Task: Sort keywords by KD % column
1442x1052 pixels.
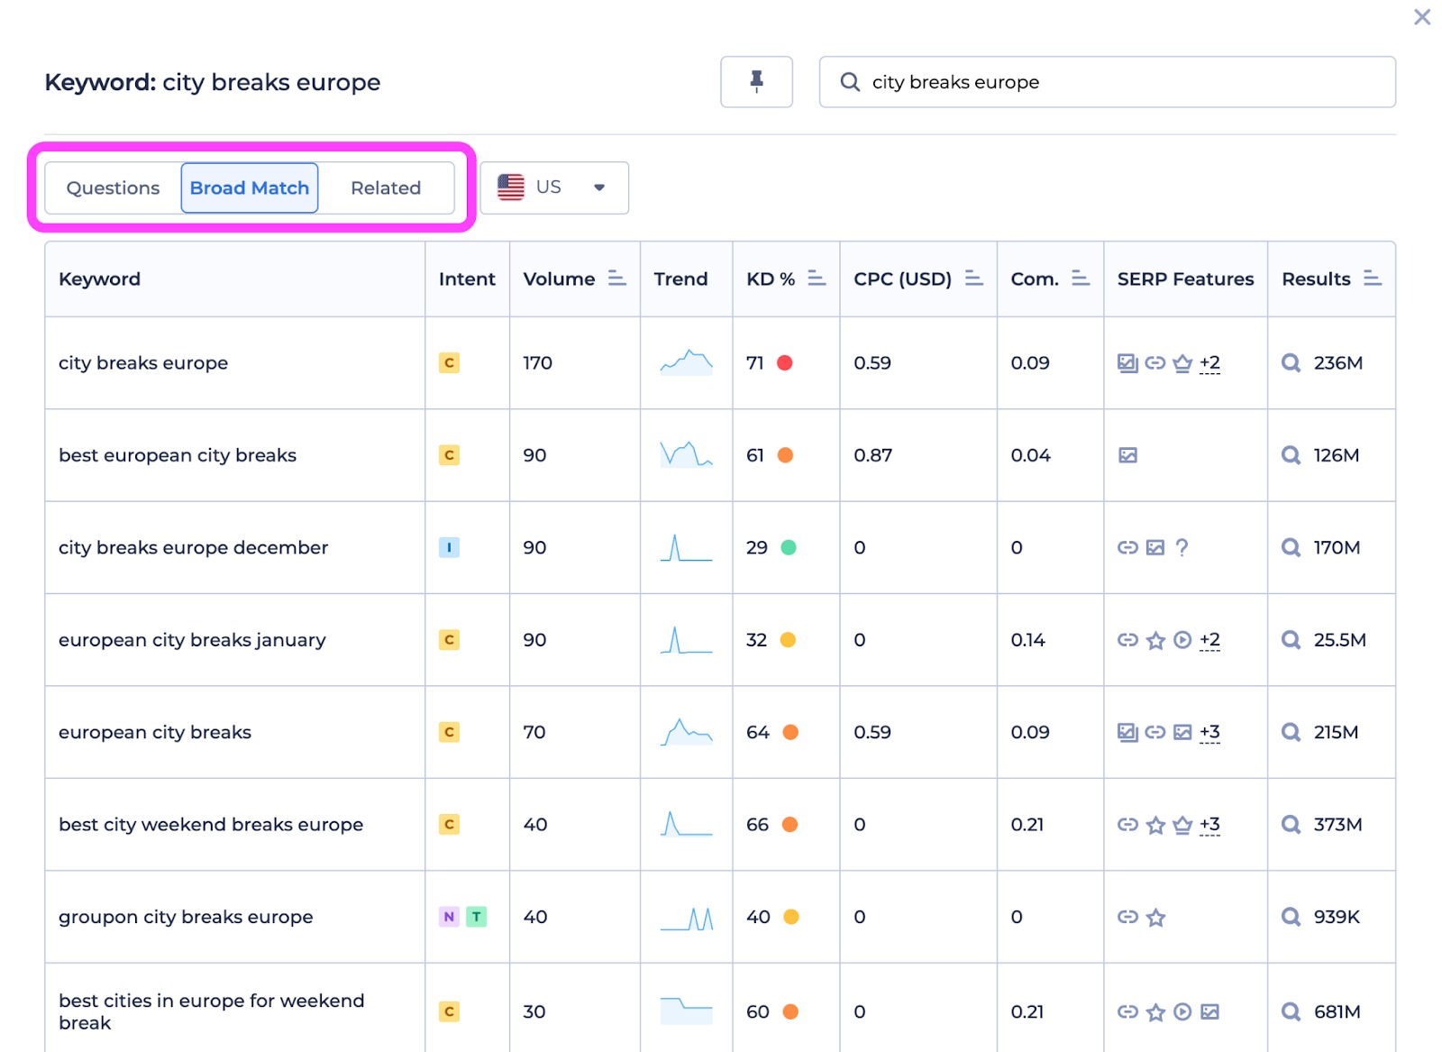Action: tap(816, 279)
